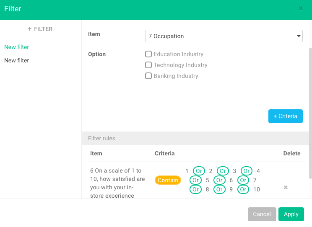Select the green New filter entry
This screenshot has height=227, width=312.
pyautogui.click(x=16, y=47)
